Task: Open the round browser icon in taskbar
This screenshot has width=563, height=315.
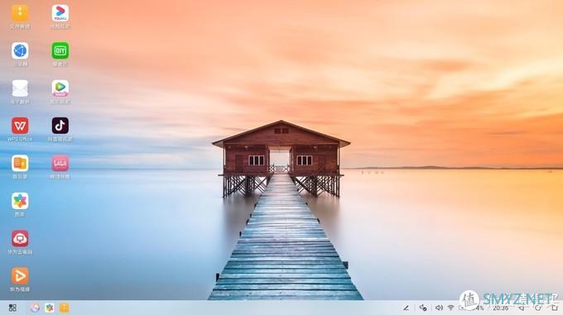Action: pos(35,308)
